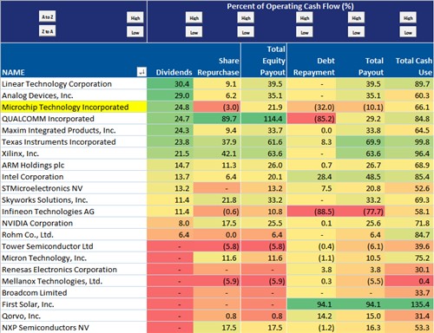Select the NVIDIA Corporation cell
Image resolution: width=434 pixels, height=333 pixels.
(74, 223)
